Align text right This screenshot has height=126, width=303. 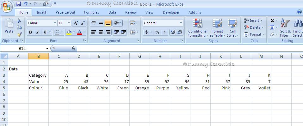[108, 32]
